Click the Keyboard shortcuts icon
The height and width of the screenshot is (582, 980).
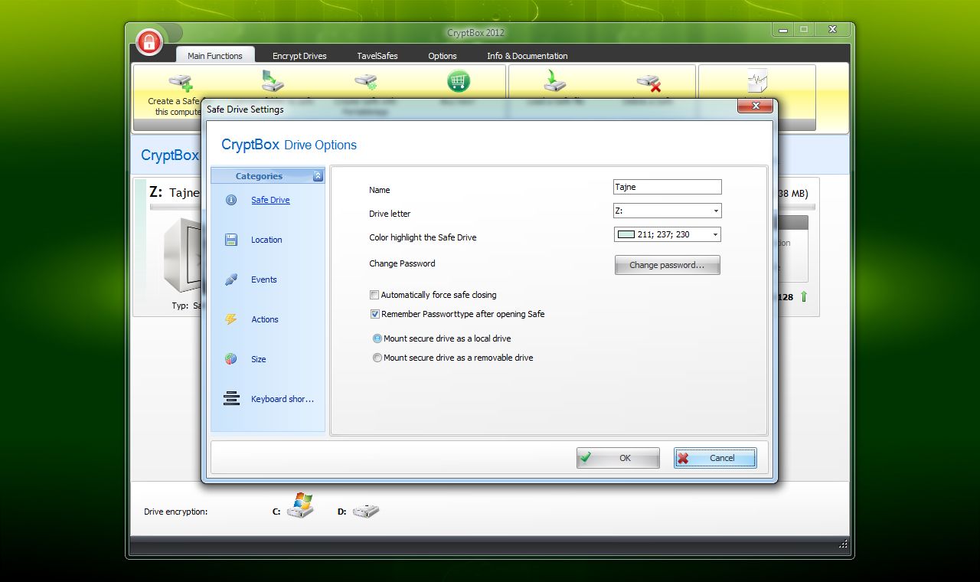(231, 399)
